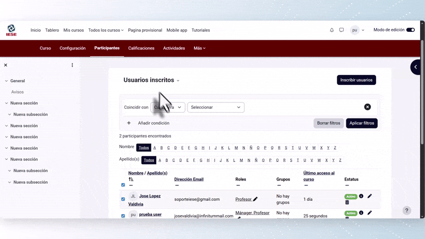This screenshot has height=239, width=425.
Task: Open the Avisos item in course index
Action: (x=18, y=92)
